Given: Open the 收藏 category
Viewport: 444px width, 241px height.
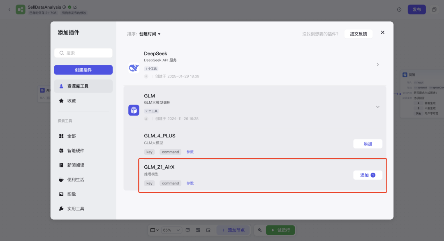Looking at the screenshot, I should 83,100.
